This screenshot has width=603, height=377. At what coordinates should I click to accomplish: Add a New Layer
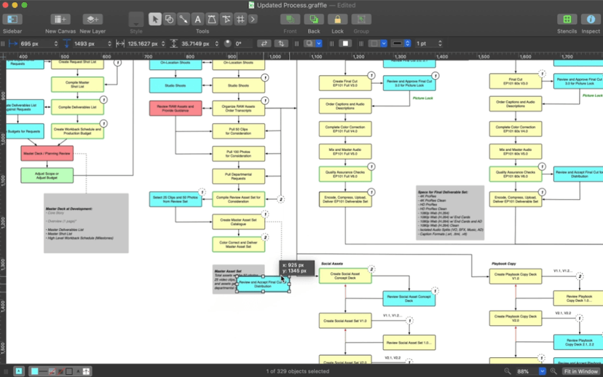92,19
